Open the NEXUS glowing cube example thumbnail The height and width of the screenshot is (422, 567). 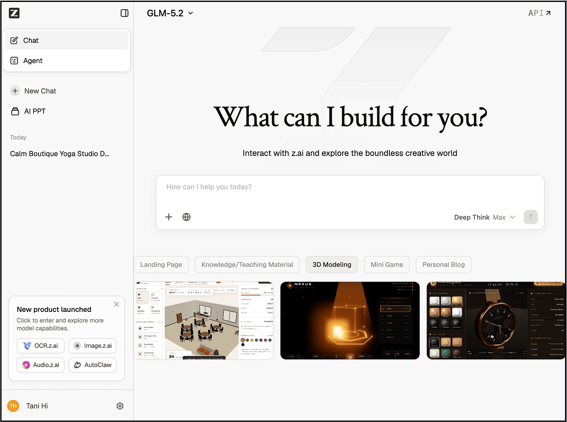[350, 320]
